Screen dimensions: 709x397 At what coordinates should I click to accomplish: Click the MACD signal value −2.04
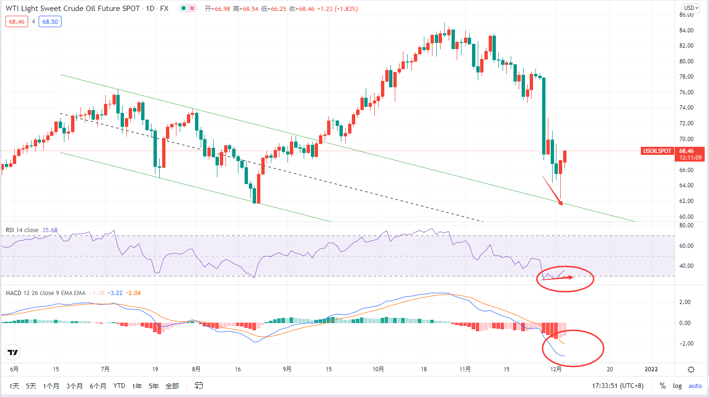tap(133, 293)
